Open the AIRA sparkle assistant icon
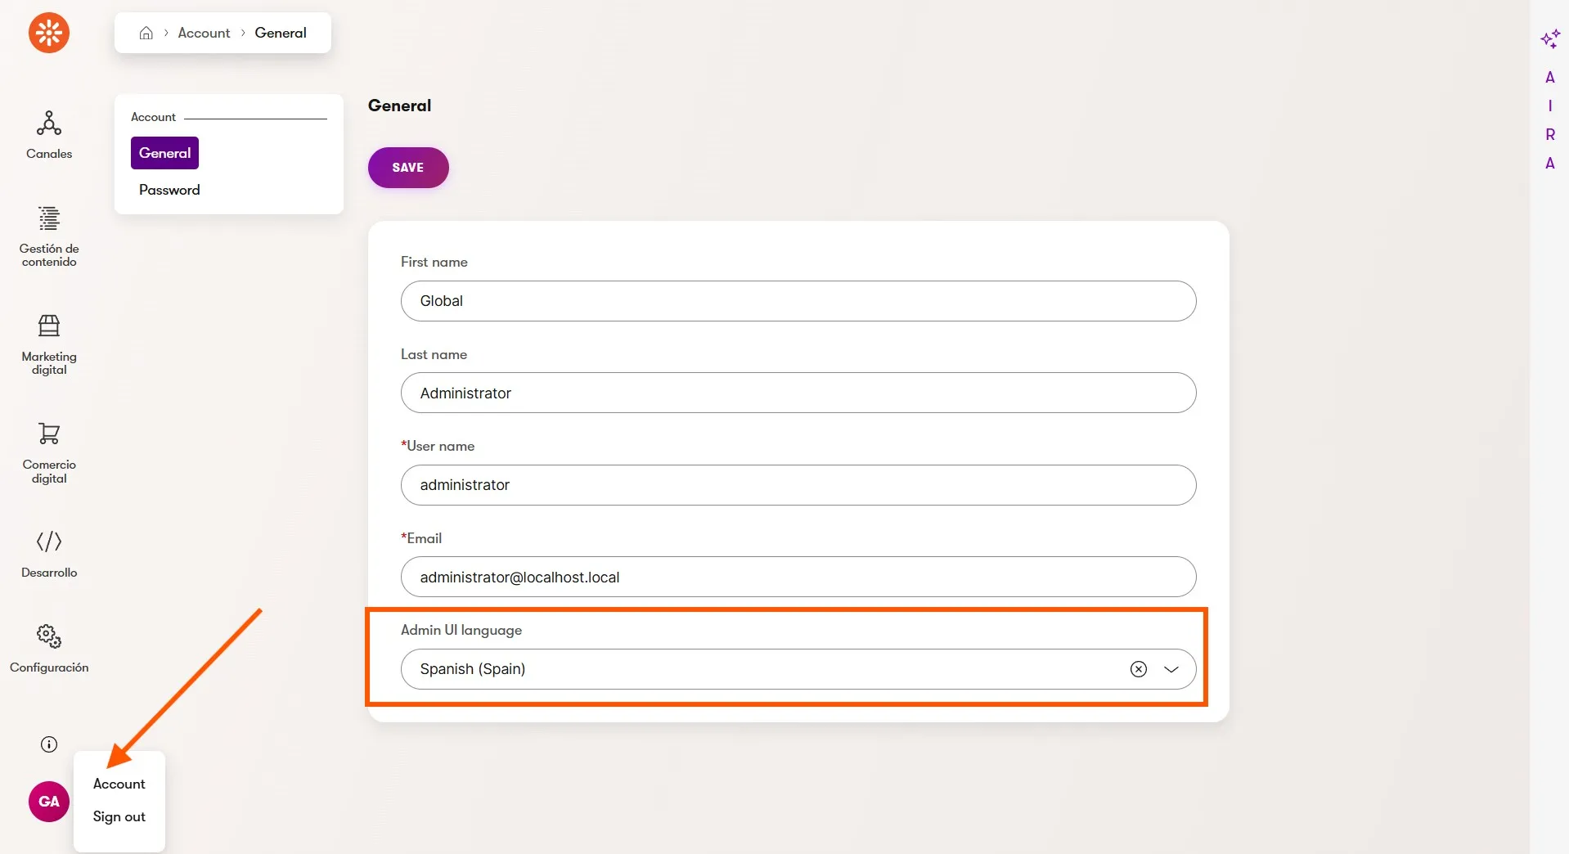This screenshot has width=1569, height=854. [x=1550, y=38]
